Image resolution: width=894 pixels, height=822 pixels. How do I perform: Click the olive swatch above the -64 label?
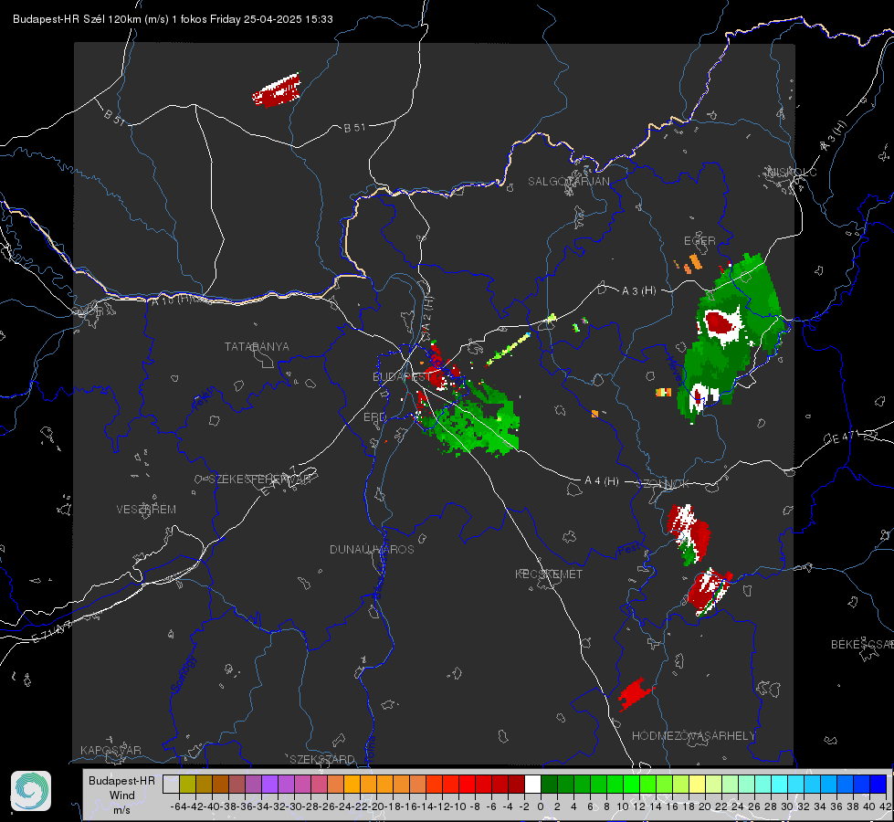tap(187, 784)
